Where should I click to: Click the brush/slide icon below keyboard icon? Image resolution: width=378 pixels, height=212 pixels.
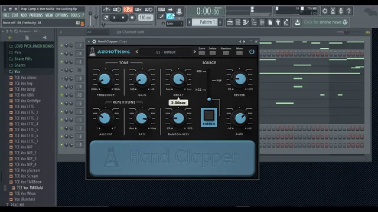162,16
